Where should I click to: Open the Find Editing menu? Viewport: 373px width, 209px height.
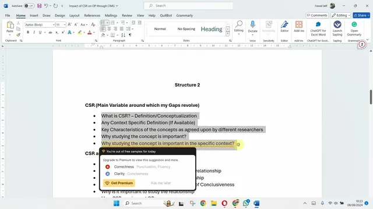click(x=238, y=27)
